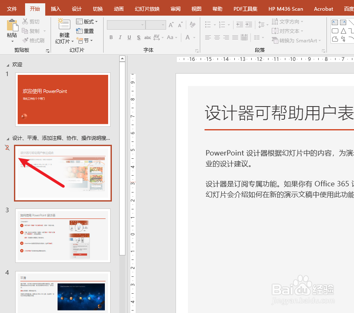Open the Font Color dropdown arrow
This screenshot has width=354, height=313.
[x=194, y=38]
